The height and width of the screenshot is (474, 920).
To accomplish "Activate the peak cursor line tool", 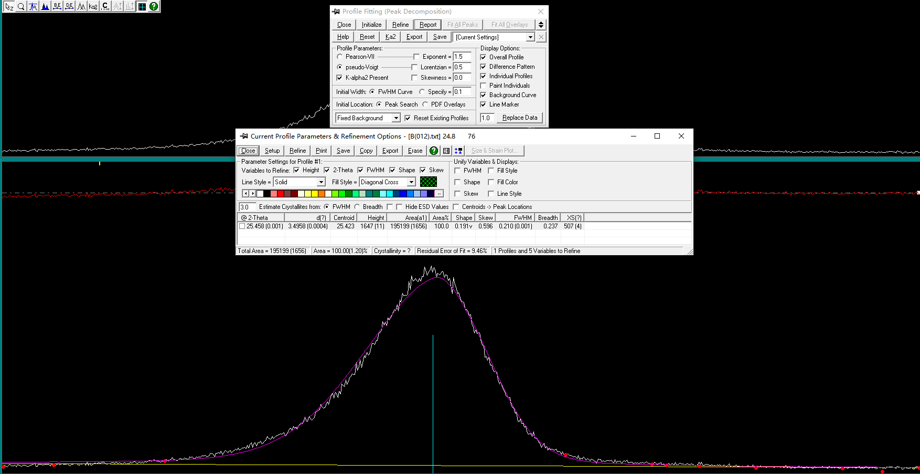I will tap(33, 6).
